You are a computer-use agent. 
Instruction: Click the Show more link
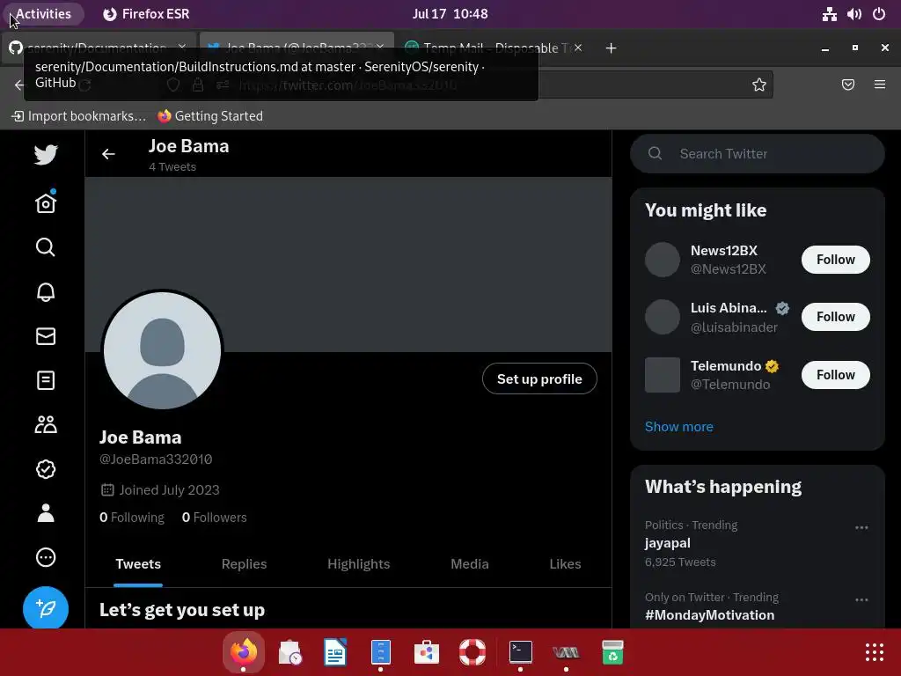(678, 427)
